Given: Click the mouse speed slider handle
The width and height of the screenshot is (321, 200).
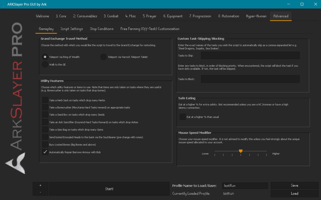Looking at the screenshot, I should (241, 151).
